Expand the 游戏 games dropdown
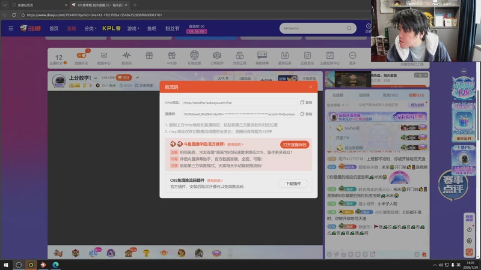Screen dimensions: 481x270 point(133,28)
